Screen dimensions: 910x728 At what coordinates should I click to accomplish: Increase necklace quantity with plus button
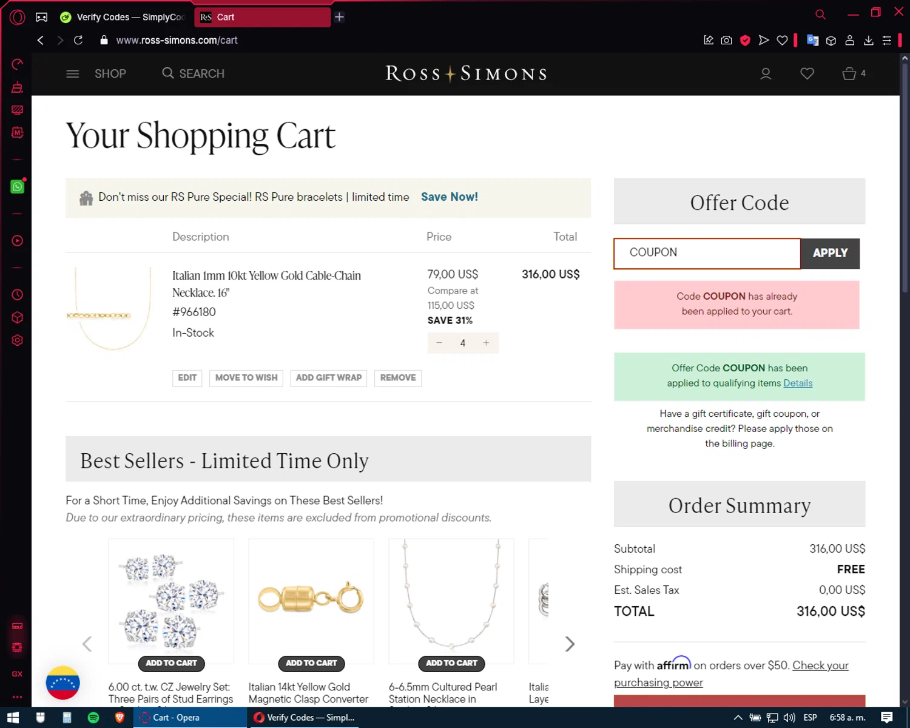tap(486, 343)
